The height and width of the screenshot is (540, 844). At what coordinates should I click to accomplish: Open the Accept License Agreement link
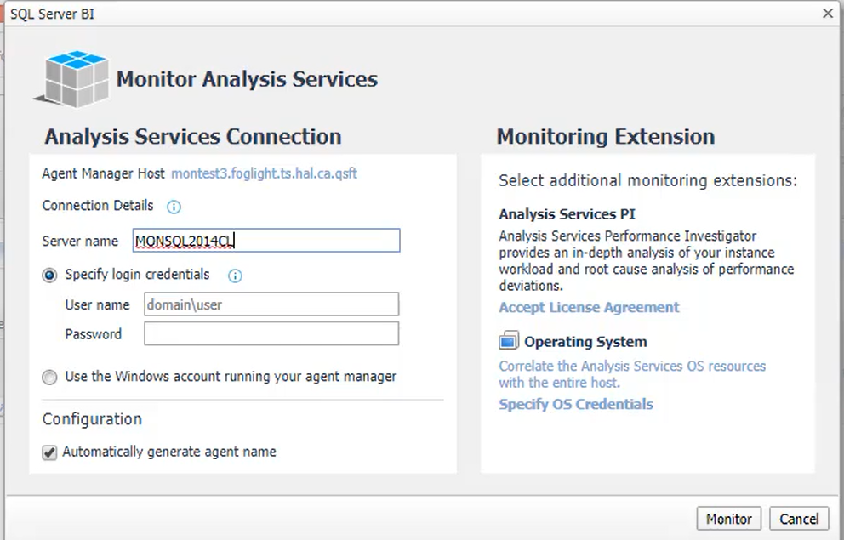pos(589,307)
